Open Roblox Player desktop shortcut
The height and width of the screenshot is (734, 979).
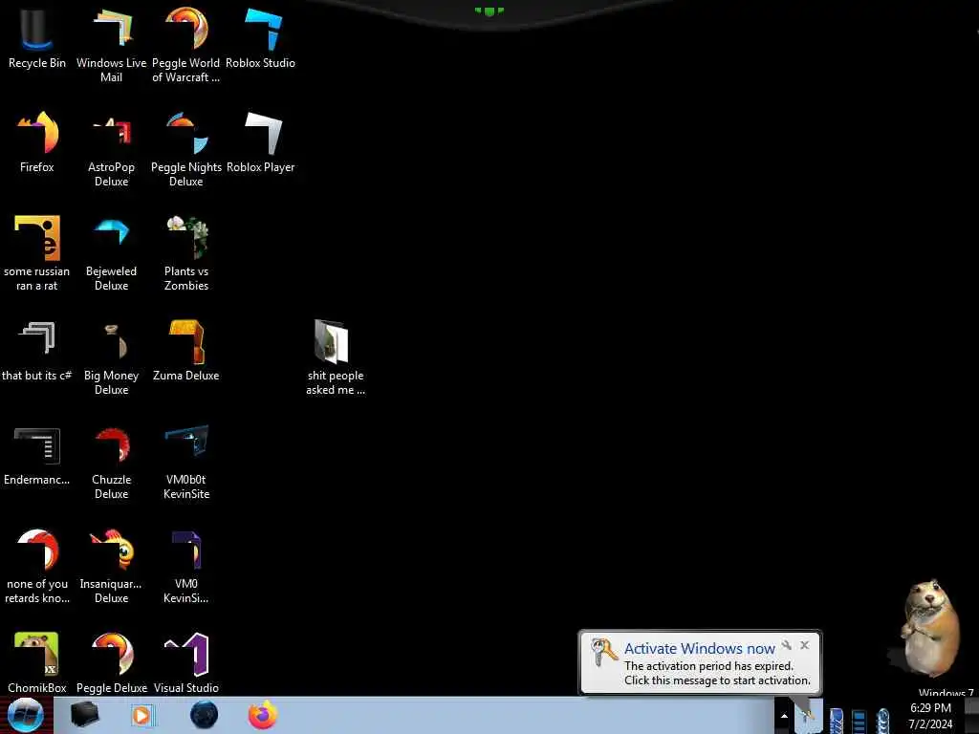260,141
